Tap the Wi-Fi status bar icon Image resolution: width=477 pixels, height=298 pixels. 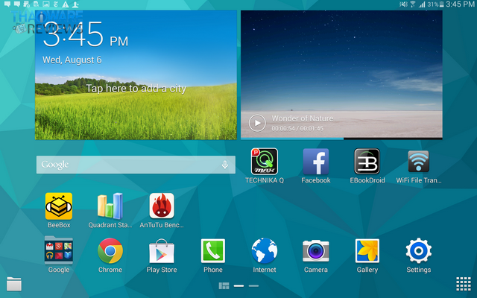[x=413, y=4]
